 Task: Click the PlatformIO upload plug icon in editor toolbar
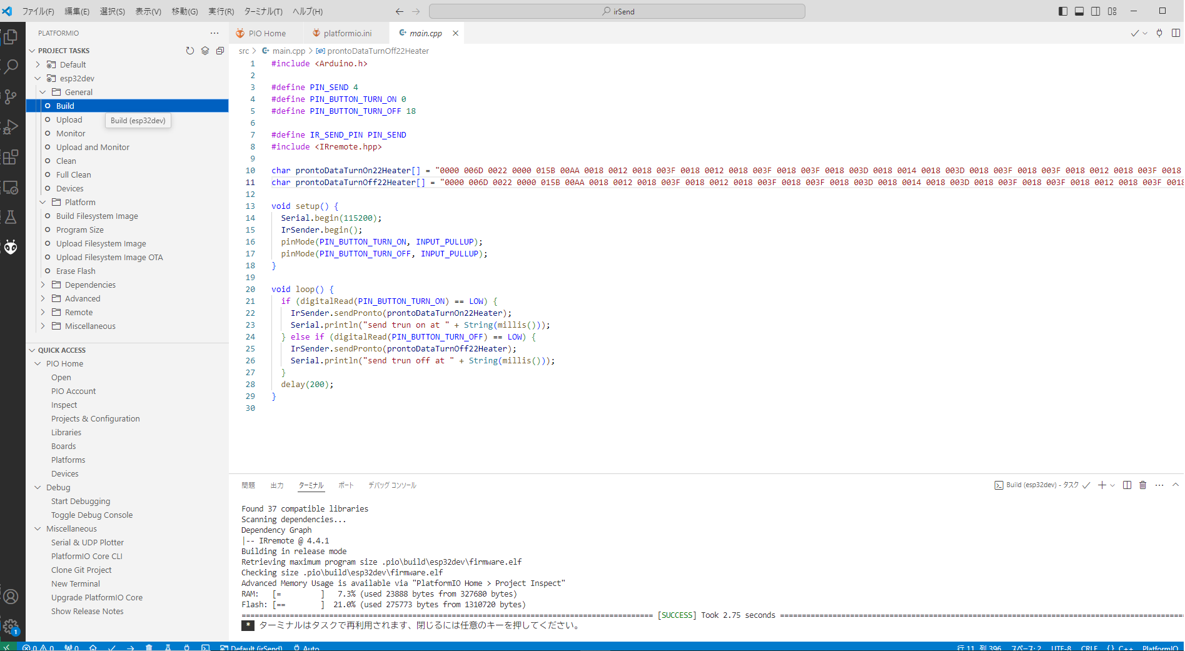[1159, 33]
